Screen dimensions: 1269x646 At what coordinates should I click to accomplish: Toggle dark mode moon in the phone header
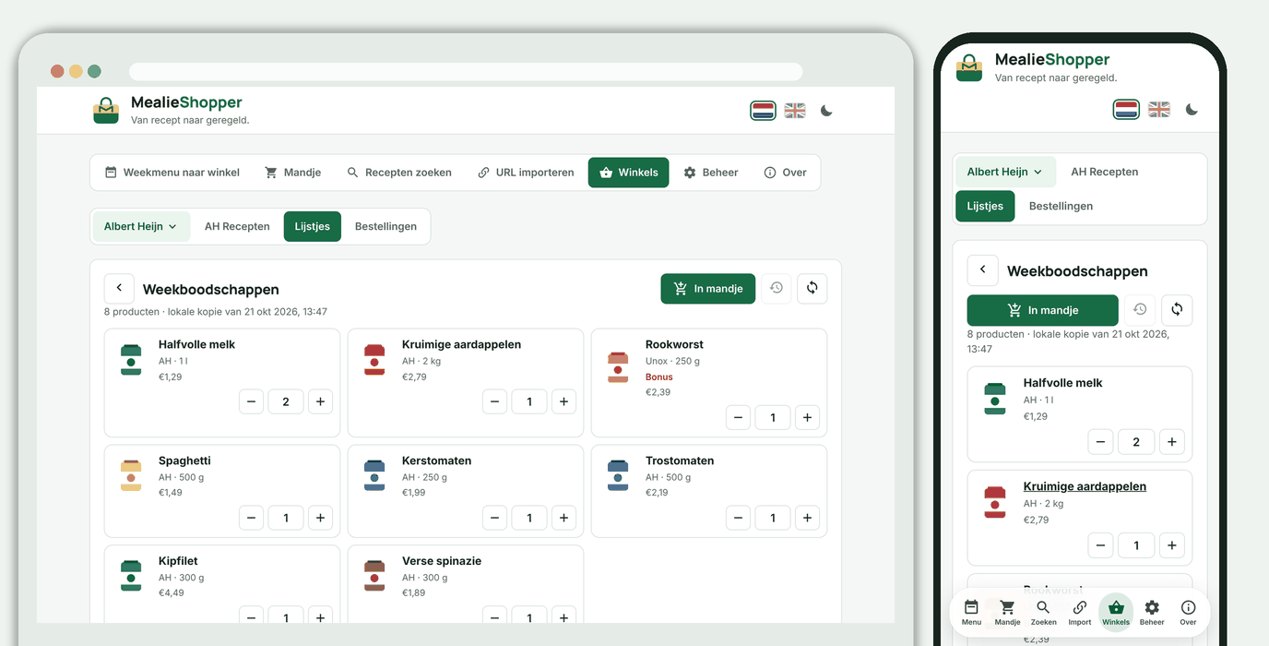pyautogui.click(x=1192, y=110)
